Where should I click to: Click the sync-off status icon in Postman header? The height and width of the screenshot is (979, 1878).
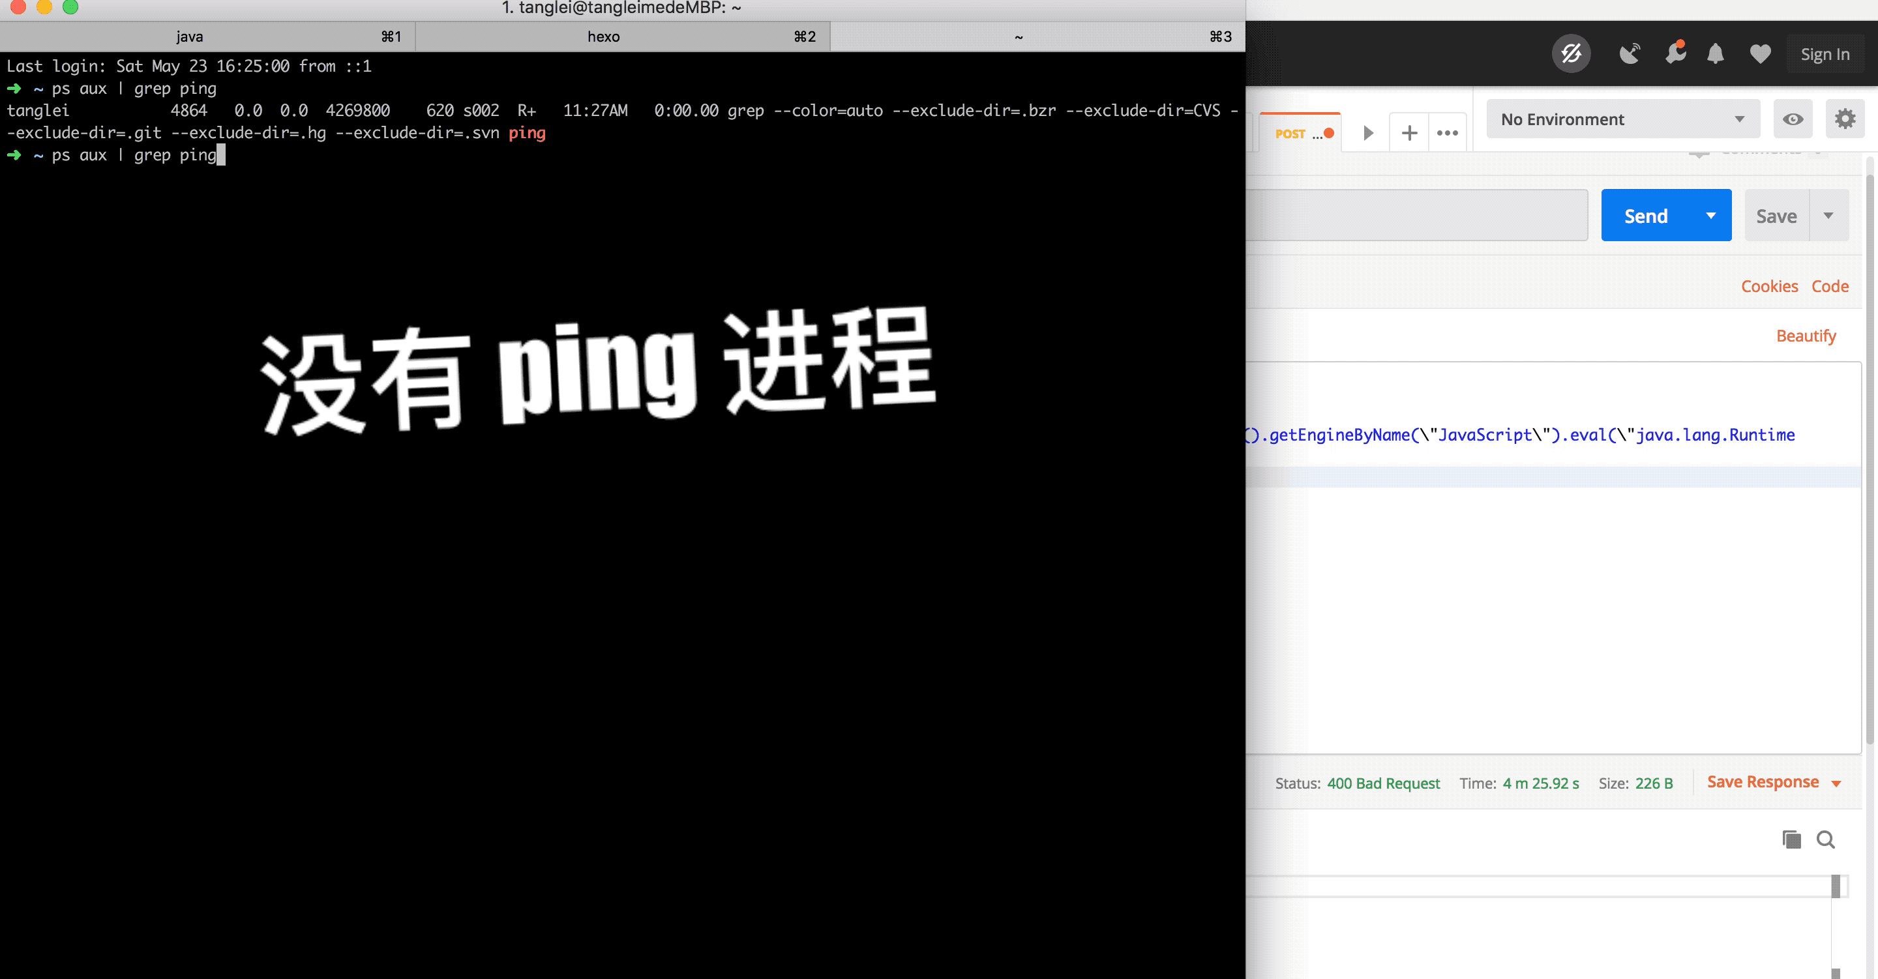click(1570, 53)
